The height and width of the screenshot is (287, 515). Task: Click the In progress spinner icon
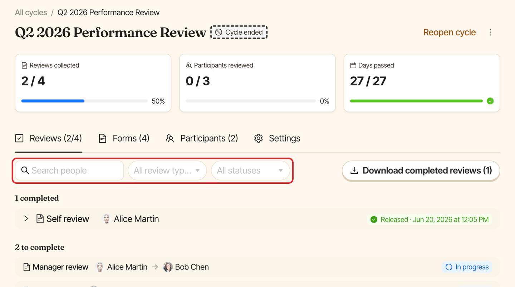(x=449, y=267)
